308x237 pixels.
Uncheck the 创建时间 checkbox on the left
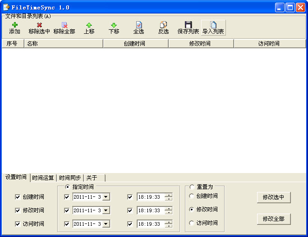click(x=18, y=197)
